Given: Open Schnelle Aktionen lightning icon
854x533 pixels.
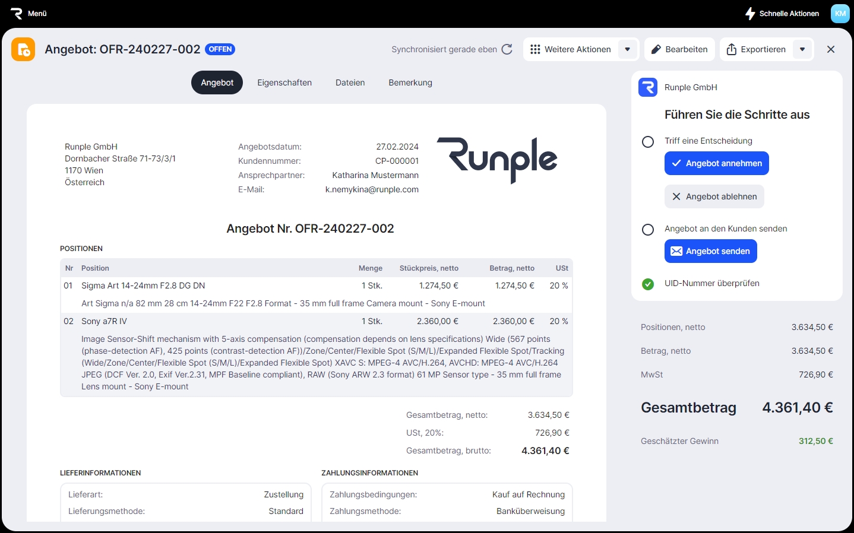Looking at the screenshot, I should [750, 13].
